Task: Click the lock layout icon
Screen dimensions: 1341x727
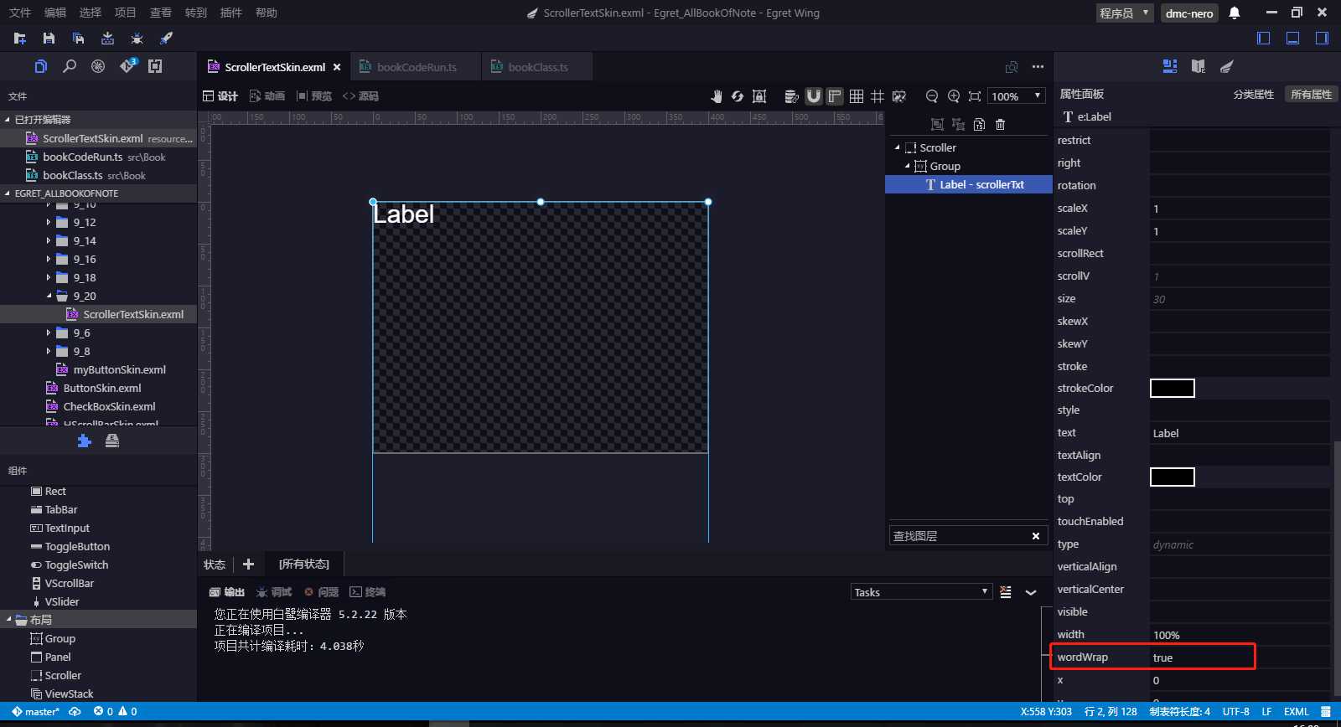Action: (759, 96)
